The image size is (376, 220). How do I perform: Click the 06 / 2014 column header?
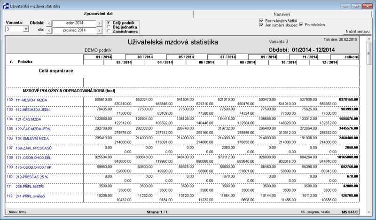(x=200, y=63)
